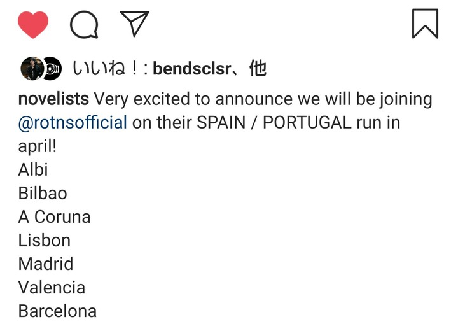Click the Bilbao city line

click(x=43, y=193)
